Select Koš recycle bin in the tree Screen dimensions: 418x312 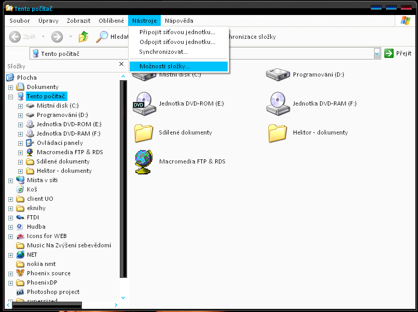[32, 189]
